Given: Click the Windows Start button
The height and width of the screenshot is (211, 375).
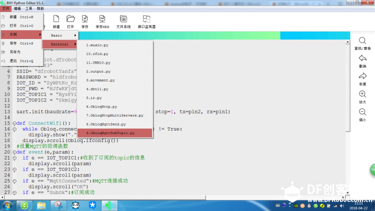Looking at the screenshot, I should click(x=7, y=205).
